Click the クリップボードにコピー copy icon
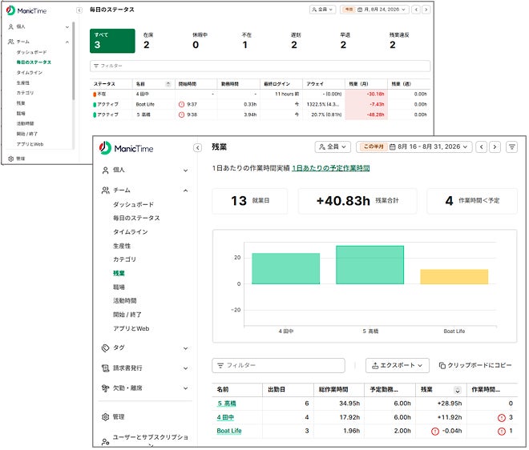This screenshot has height=450, width=529. [442, 365]
